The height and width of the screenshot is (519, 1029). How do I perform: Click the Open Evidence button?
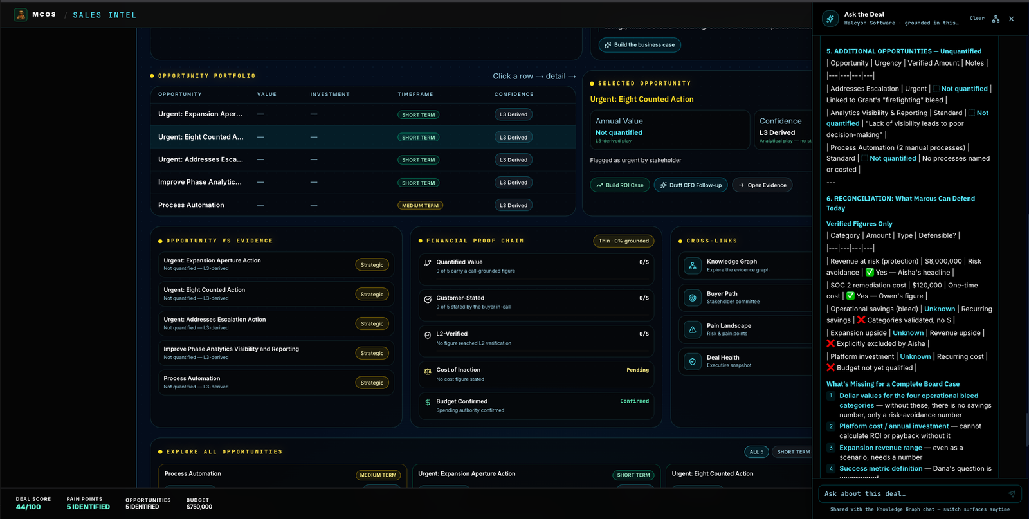[x=762, y=185]
